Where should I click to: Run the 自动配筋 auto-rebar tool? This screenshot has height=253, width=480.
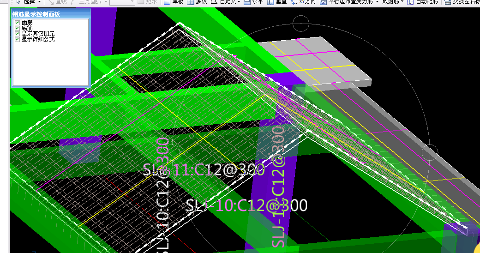click(422, 2)
